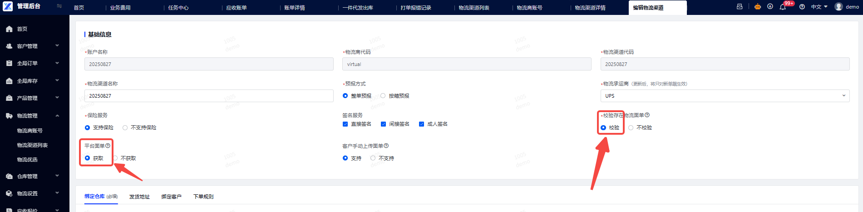863x212 pixels.
Task: Click the 全局库存 warehouse icon
Action: [9, 81]
